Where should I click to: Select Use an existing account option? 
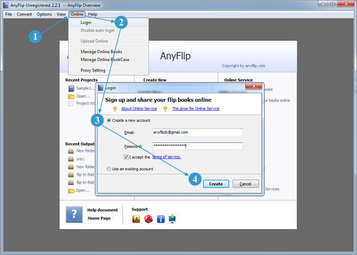pyautogui.click(x=109, y=169)
